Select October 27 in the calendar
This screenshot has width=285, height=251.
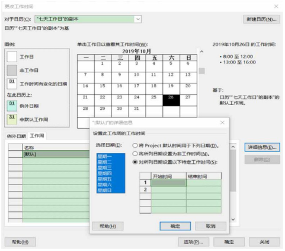pos(188,100)
